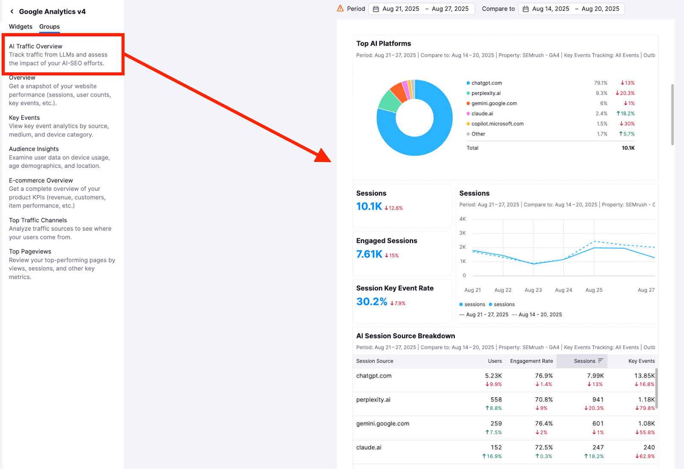
Task: Open the Period date range selector
Action: coord(422,9)
